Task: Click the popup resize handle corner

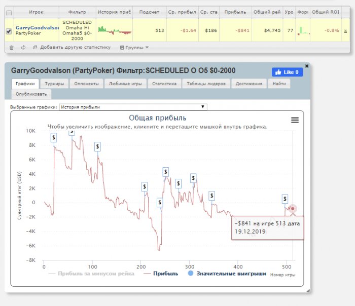Action: point(308,290)
